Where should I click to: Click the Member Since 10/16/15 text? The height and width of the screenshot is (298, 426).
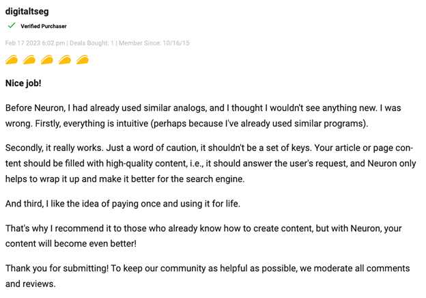[x=154, y=43]
